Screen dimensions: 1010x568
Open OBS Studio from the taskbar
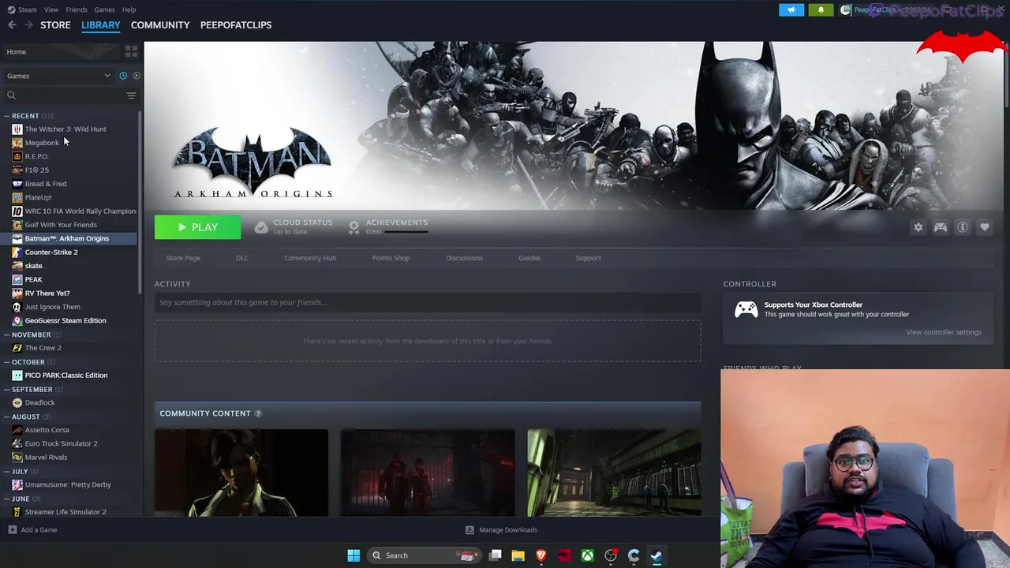(x=611, y=555)
